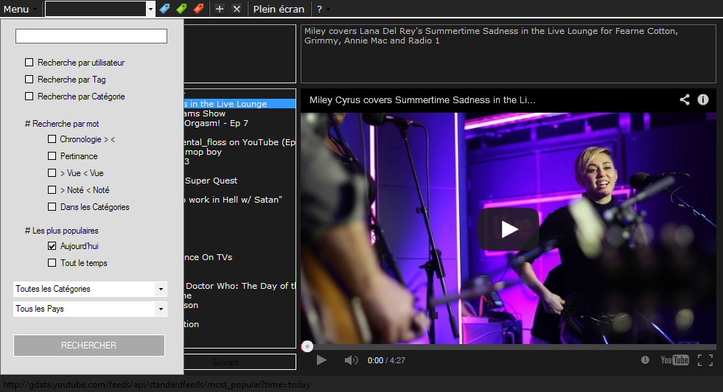Open the Menu dropdown
The height and width of the screenshot is (392, 723).
tap(19, 9)
